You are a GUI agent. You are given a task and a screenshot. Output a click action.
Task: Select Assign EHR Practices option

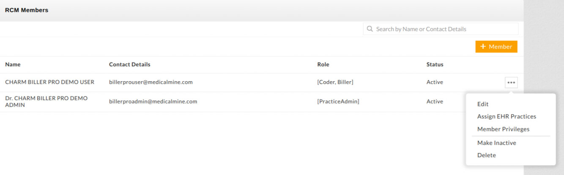[x=507, y=117]
